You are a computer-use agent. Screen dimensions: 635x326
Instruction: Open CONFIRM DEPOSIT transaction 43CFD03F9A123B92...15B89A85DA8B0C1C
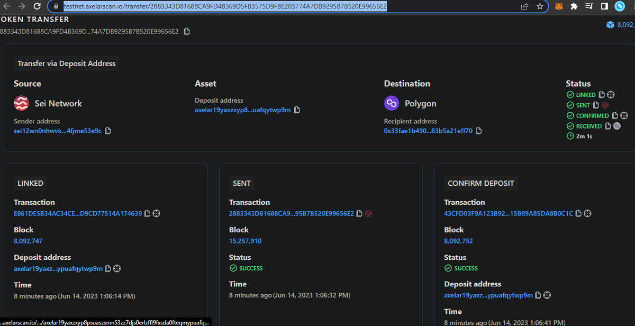pyautogui.click(x=509, y=213)
